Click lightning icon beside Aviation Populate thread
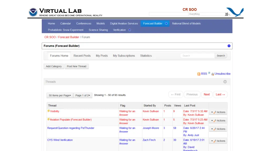This screenshot has width=269, height=151. click(x=49, y=119)
